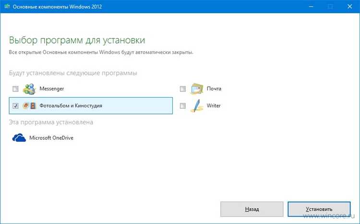Tick the Writer checkbox

point(183,106)
